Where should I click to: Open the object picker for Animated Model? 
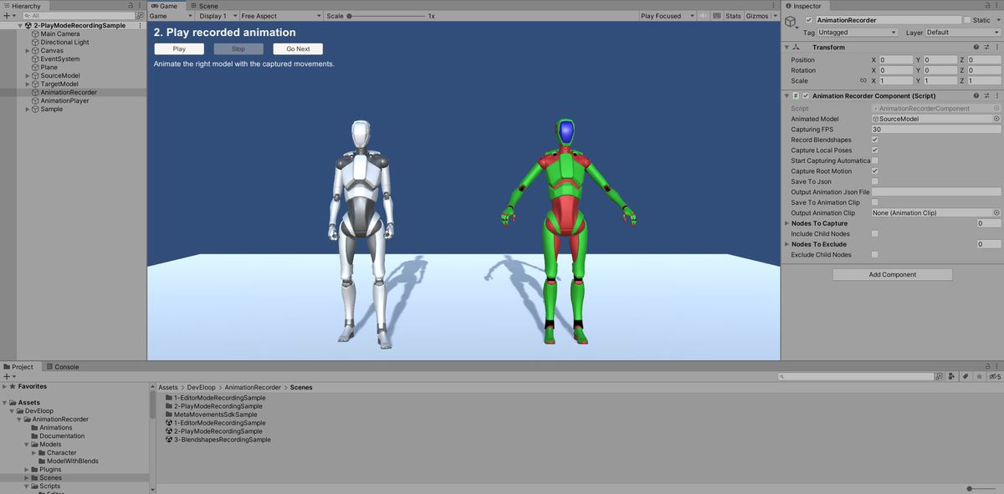pos(996,119)
